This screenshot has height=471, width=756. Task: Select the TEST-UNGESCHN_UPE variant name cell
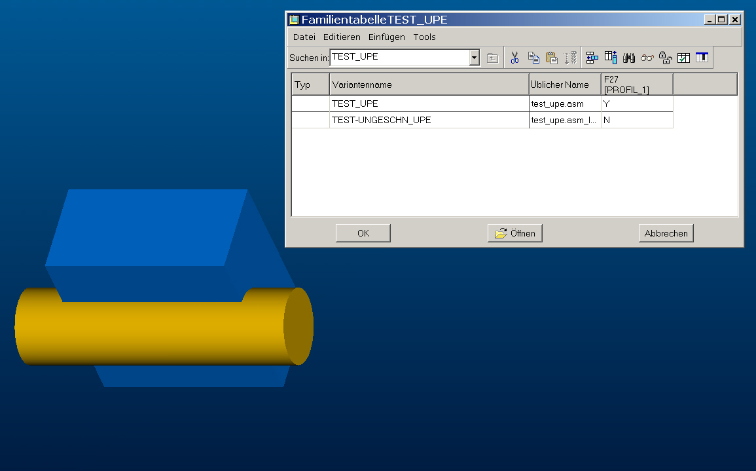pyautogui.click(x=429, y=120)
